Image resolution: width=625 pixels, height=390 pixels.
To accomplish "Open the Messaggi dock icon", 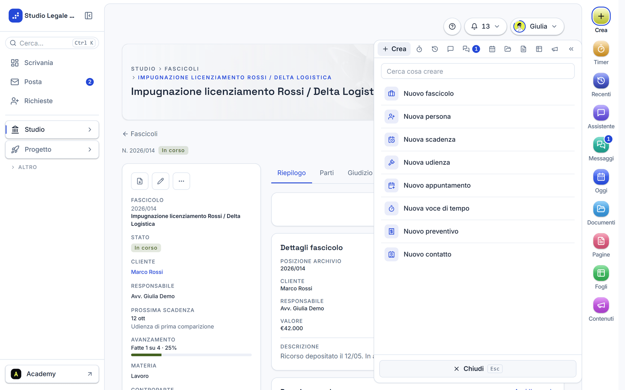I will (601, 145).
